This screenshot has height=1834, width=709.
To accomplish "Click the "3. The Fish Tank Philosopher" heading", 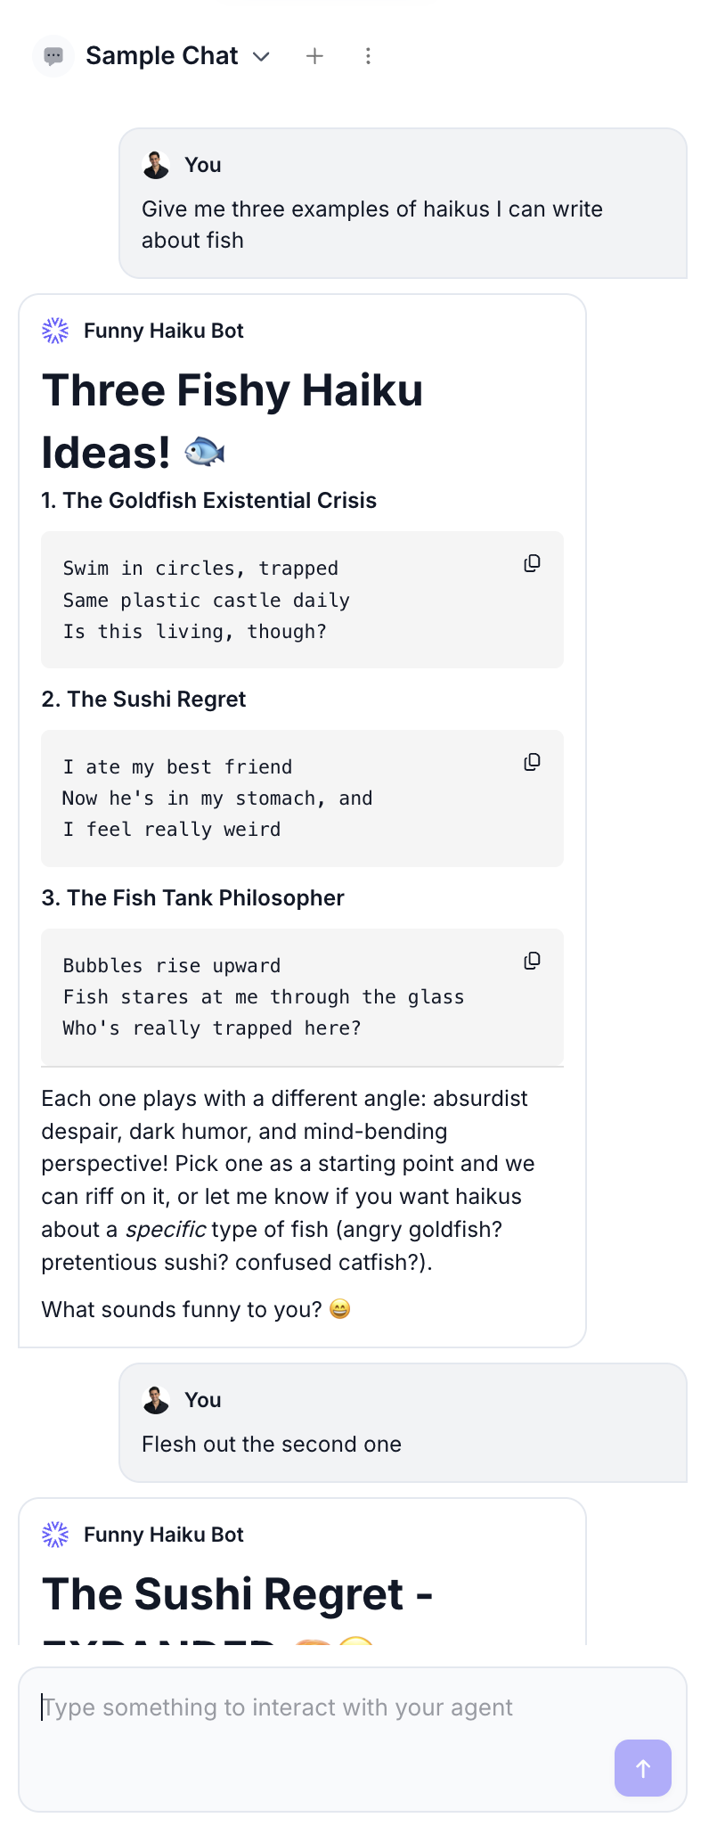I will [x=192, y=898].
